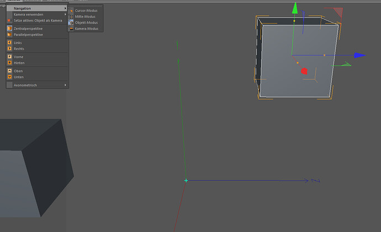Click the red X-axis handle on the cube
This screenshot has width=381, height=232.
(x=304, y=71)
